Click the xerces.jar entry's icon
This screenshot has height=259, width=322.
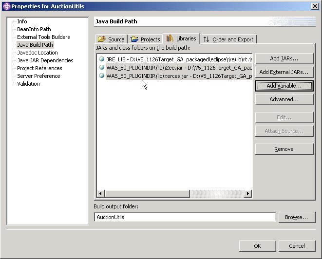(x=102, y=75)
